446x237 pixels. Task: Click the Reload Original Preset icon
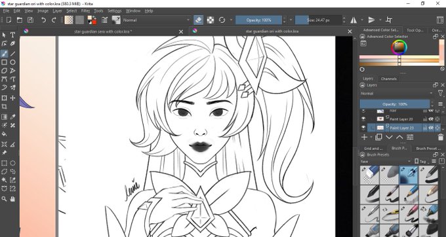(222, 20)
